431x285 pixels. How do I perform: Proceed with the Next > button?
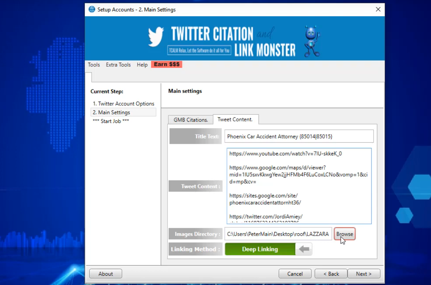(364, 274)
